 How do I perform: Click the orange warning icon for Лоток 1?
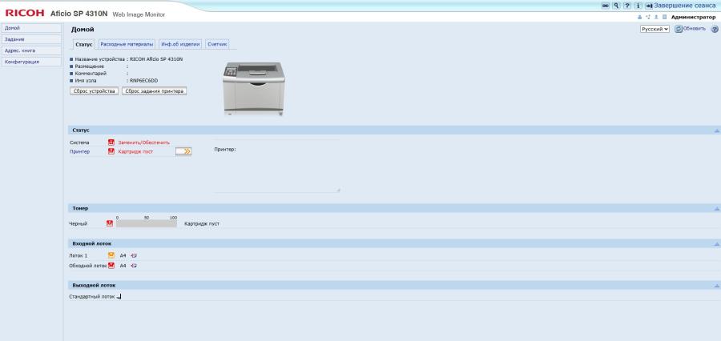point(111,255)
